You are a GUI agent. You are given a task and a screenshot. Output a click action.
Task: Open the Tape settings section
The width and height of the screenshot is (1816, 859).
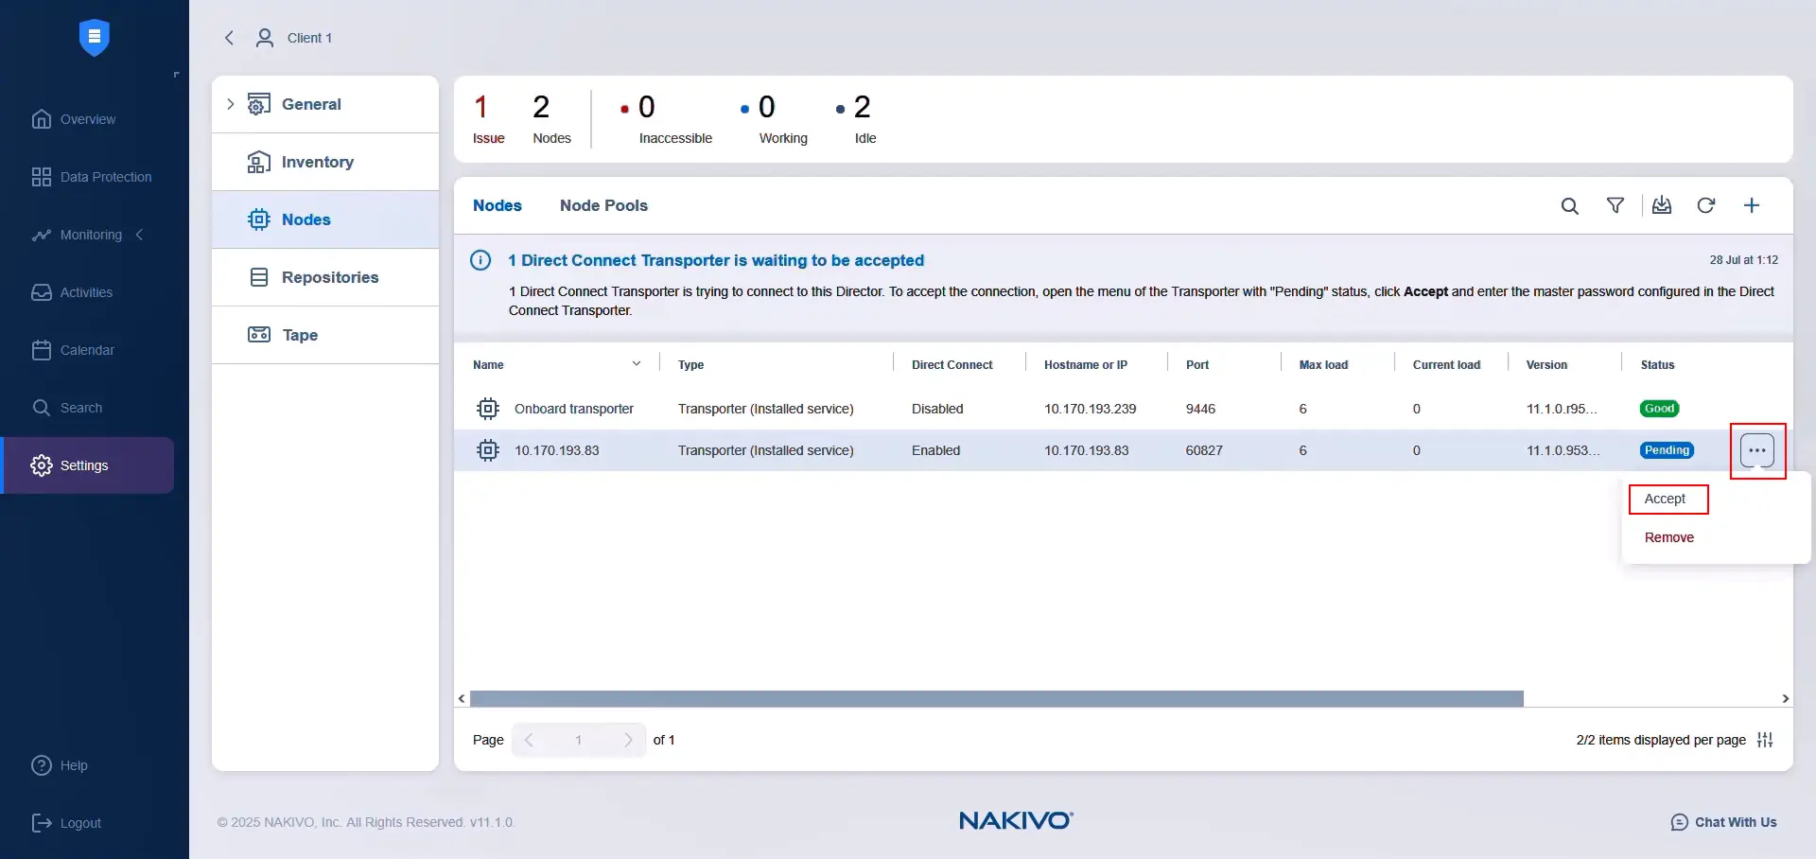(325, 335)
